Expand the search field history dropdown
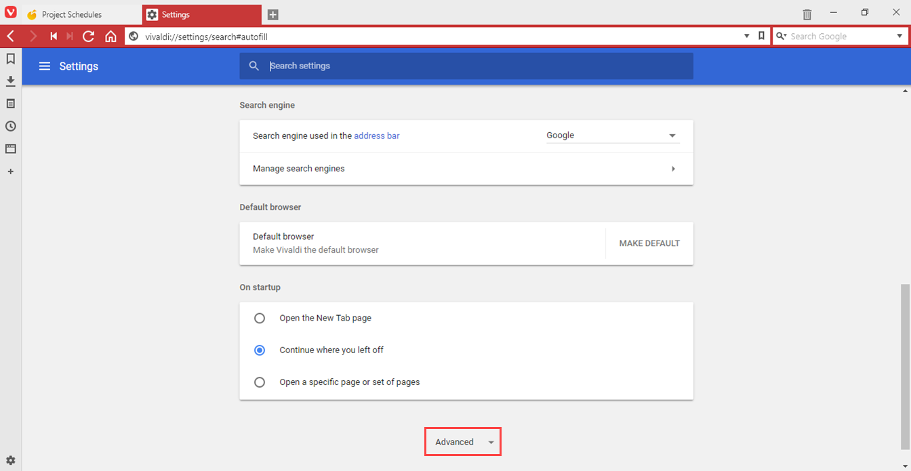Viewport: 911px width, 471px height. pos(899,37)
